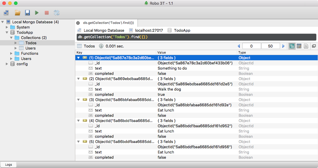Run the query with green play button
The image size is (318, 168).
(x=37, y=13)
